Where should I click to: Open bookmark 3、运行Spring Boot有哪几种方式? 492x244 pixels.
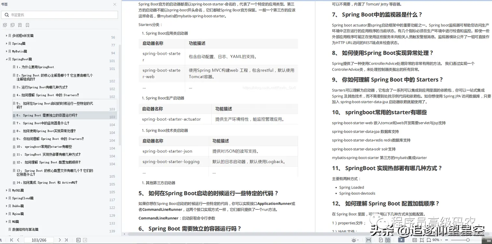[x=42, y=87]
